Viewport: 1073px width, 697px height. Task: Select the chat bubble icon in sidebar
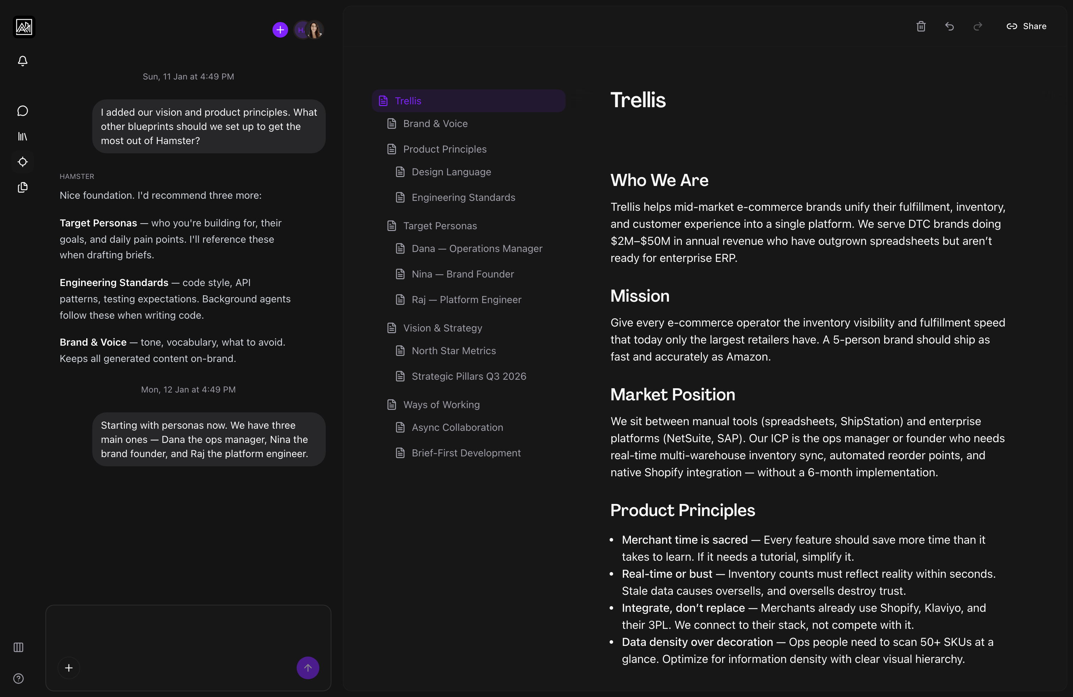pyautogui.click(x=23, y=110)
